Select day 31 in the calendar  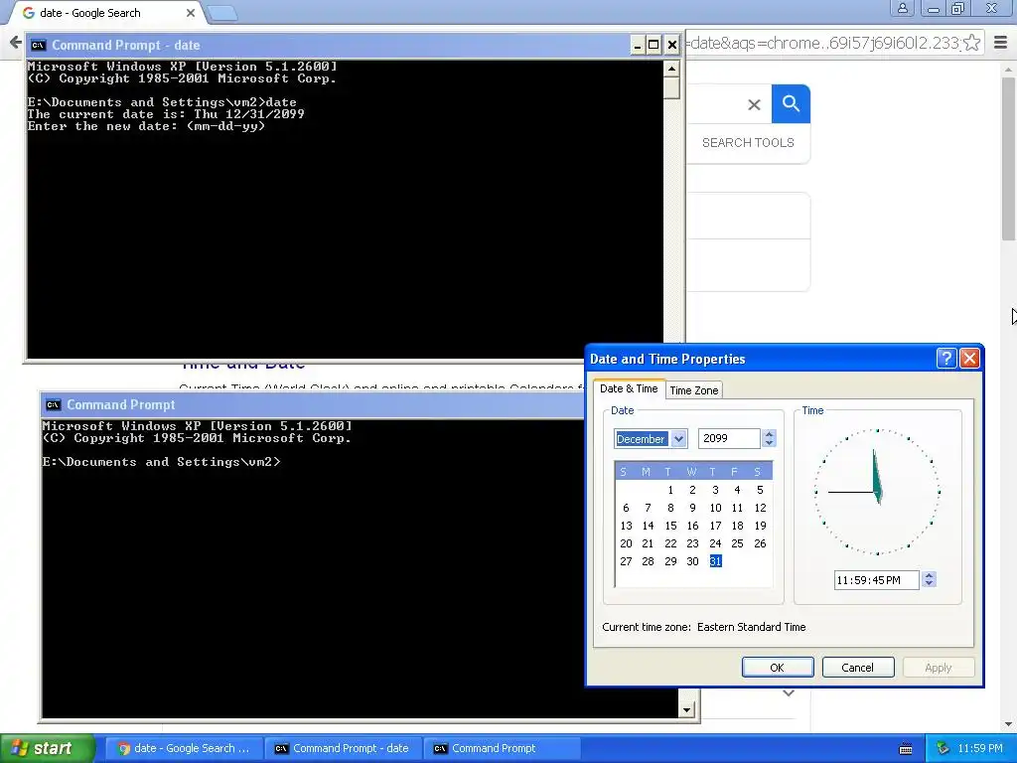[715, 561]
